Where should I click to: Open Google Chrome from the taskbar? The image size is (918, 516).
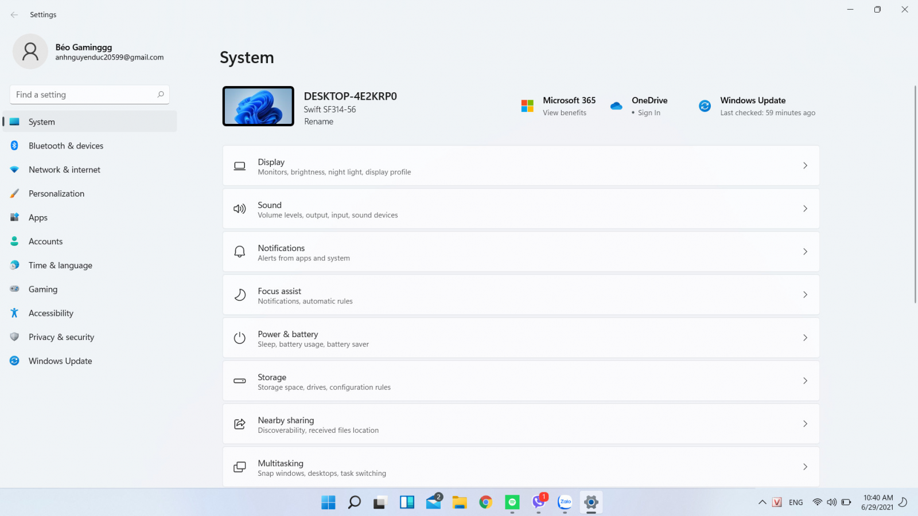click(x=485, y=503)
